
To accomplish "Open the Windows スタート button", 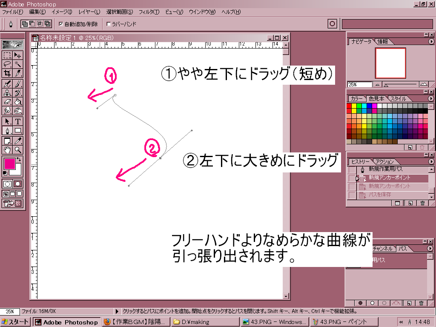I will [x=15, y=322].
